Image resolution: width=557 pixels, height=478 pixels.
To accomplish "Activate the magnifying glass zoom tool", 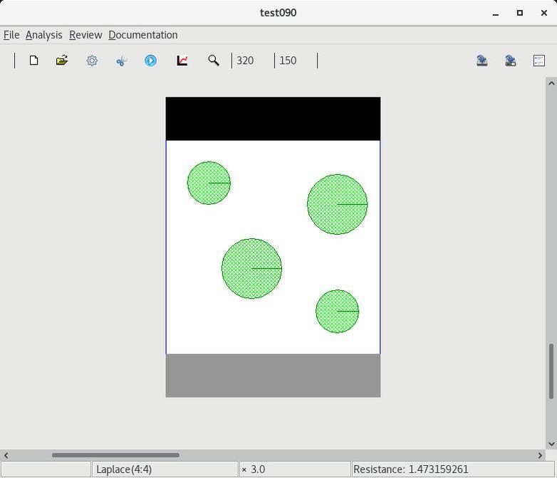I will point(213,60).
